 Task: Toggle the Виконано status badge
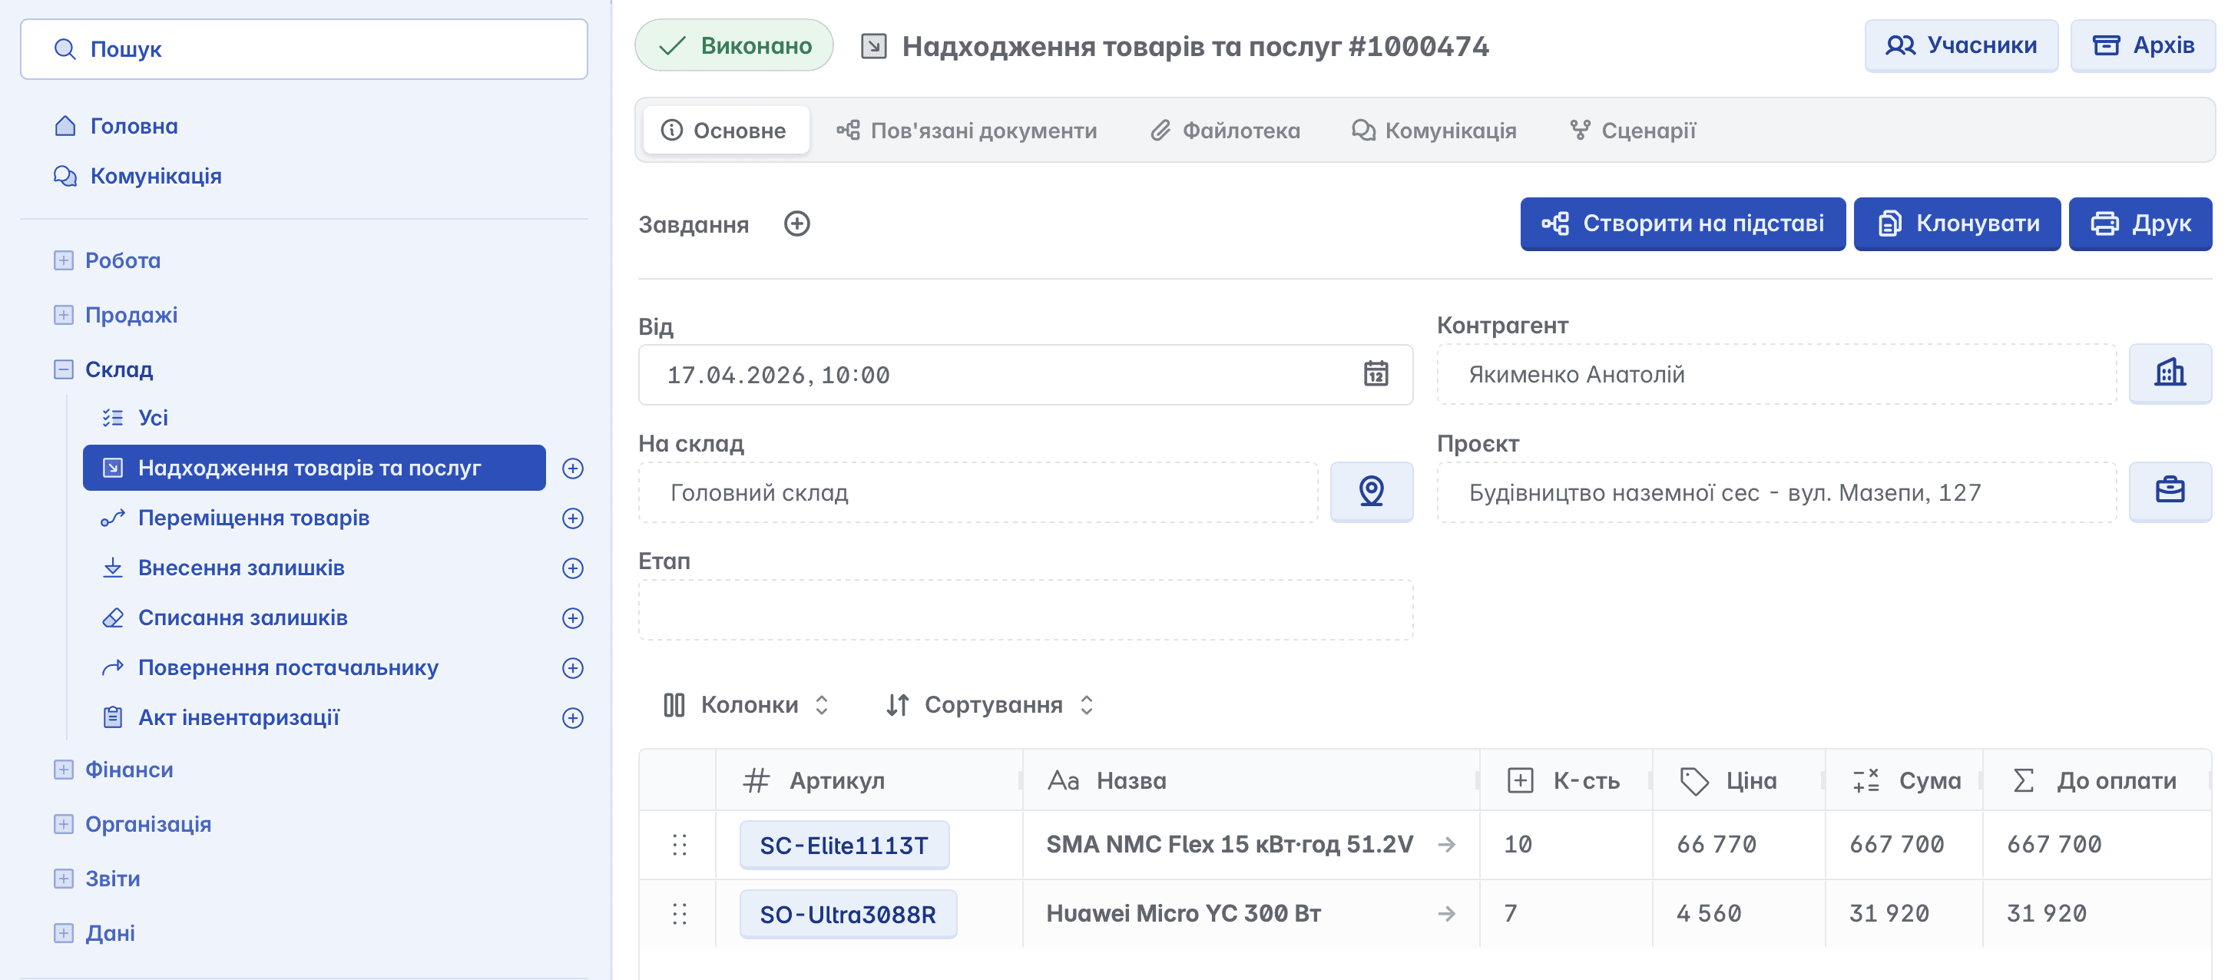coord(734,46)
